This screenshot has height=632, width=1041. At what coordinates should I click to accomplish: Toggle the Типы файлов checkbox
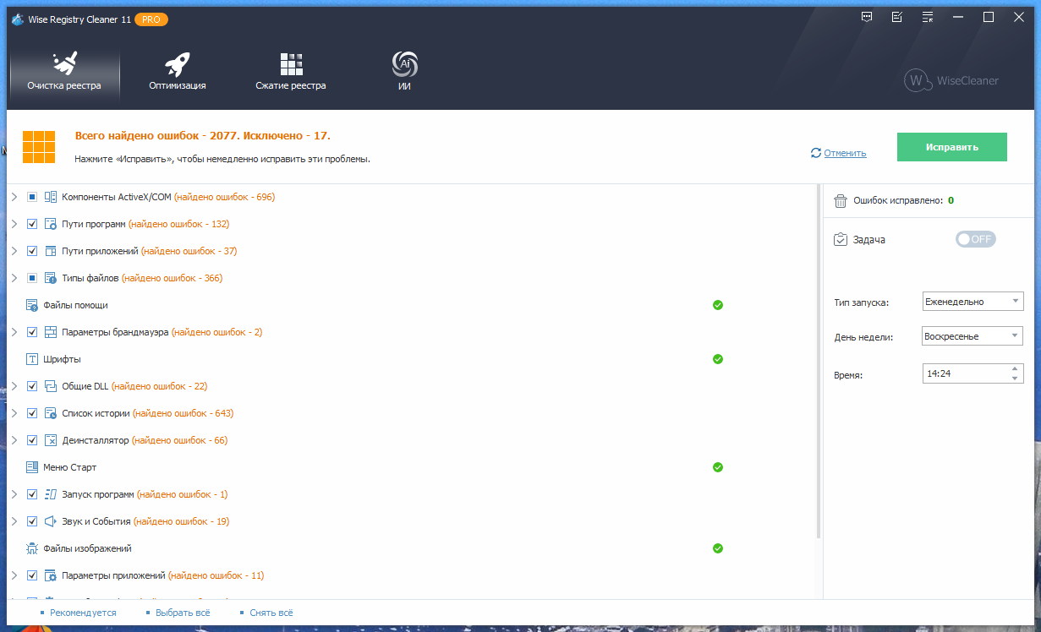tap(32, 278)
